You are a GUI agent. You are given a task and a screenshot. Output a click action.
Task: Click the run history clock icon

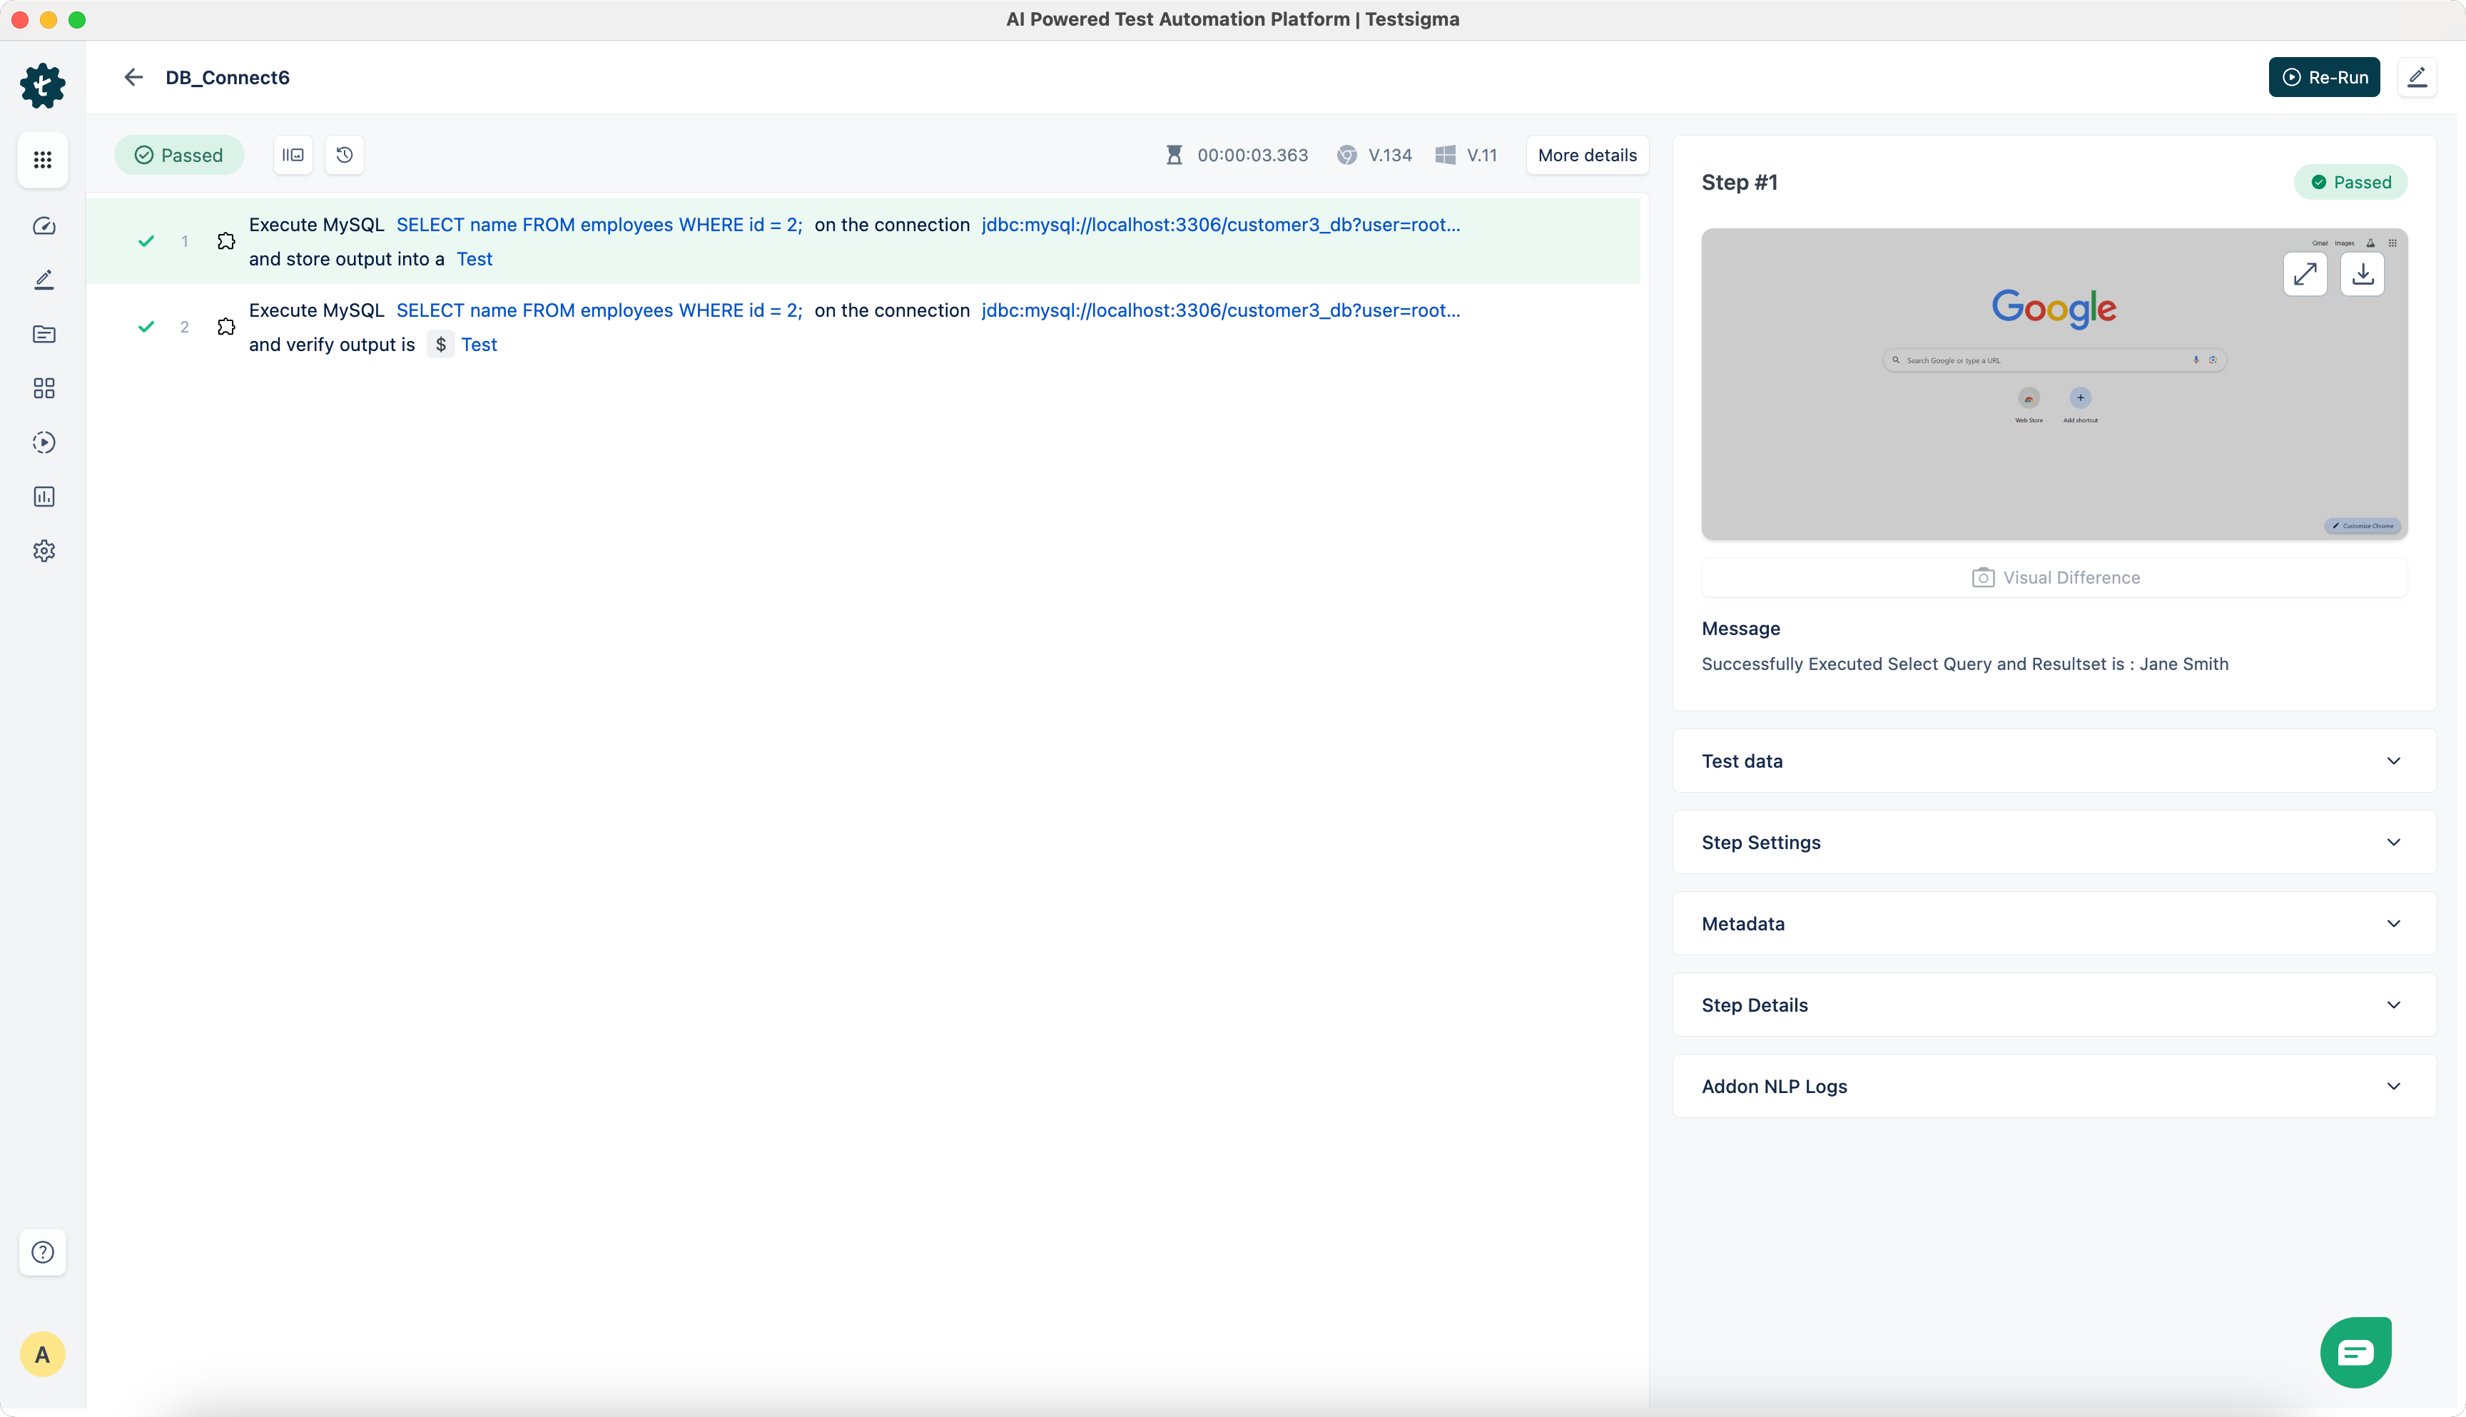pos(345,155)
